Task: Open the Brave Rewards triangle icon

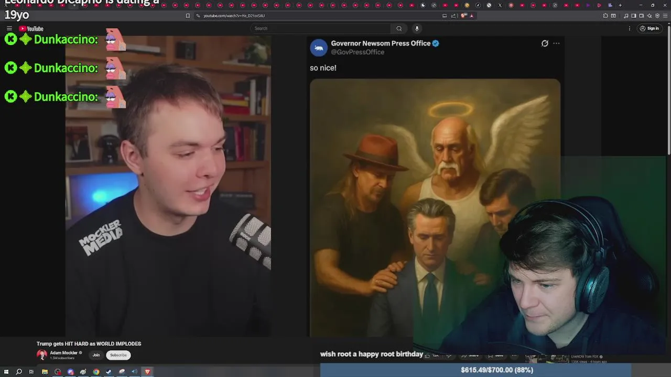Action: (472, 16)
